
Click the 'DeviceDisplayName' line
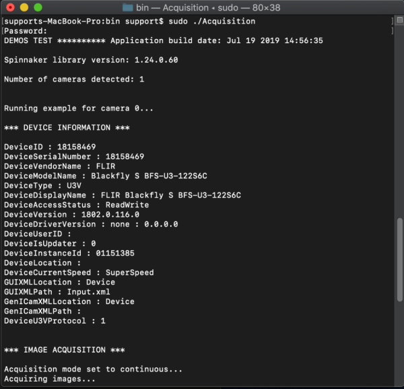[x=123, y=195]
